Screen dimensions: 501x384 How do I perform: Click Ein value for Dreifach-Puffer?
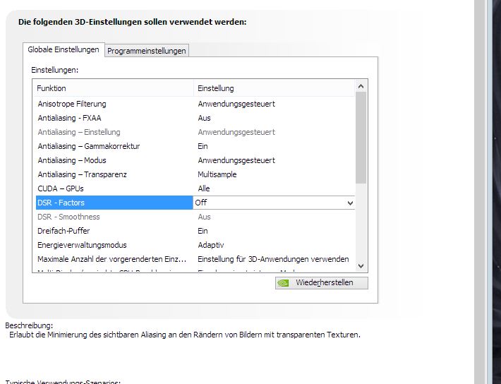tap(203, 231)
